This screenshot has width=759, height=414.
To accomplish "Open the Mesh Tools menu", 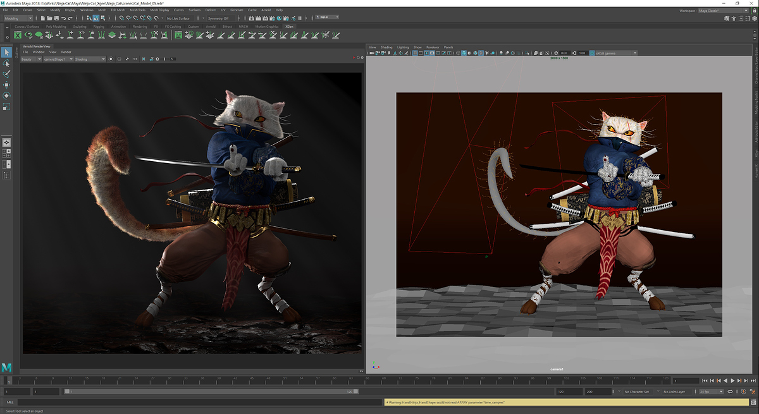I will (x=138, y=10).
